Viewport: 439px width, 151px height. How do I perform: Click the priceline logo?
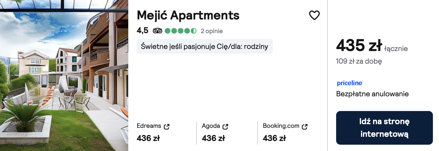tap(350, 83)
